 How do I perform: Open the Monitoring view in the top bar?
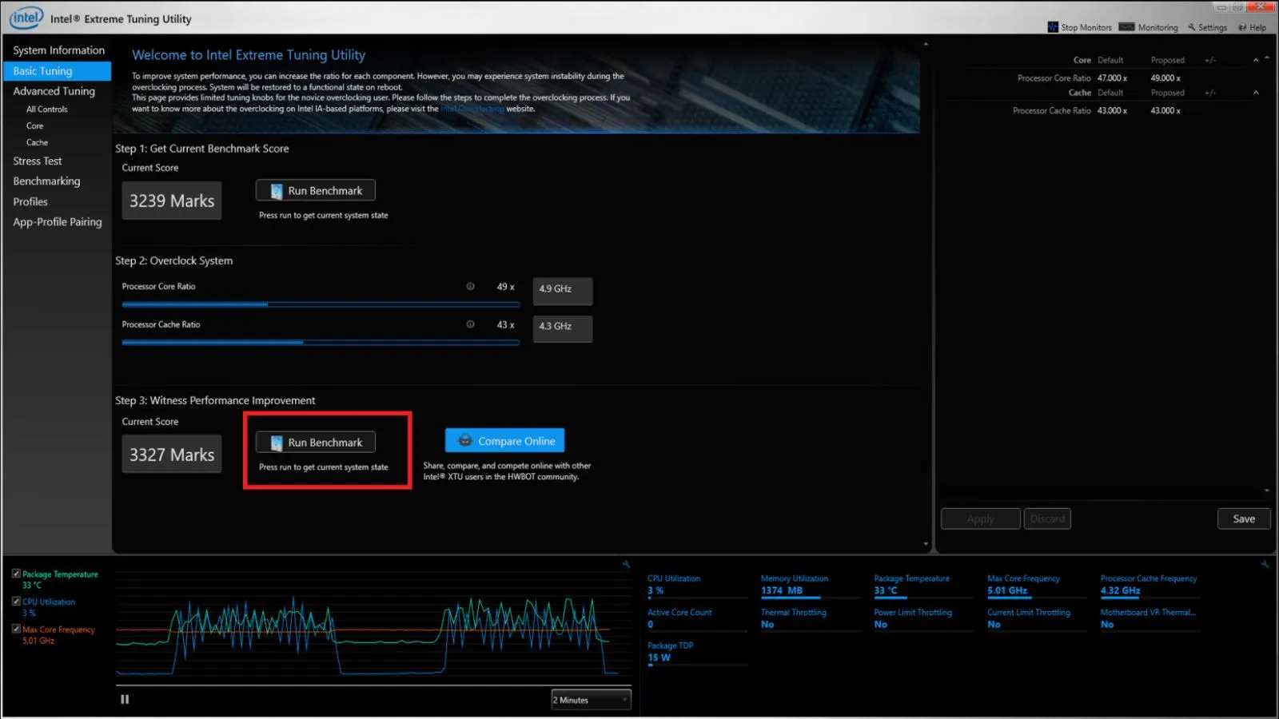tap(1148, 27)
